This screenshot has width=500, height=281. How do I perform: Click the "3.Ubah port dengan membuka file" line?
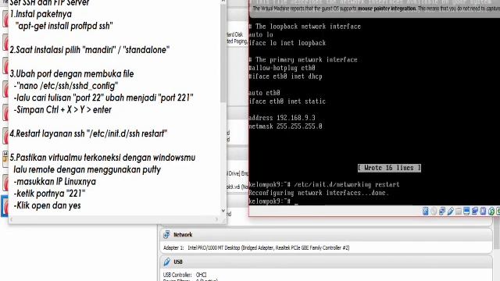tap(72, 73)
